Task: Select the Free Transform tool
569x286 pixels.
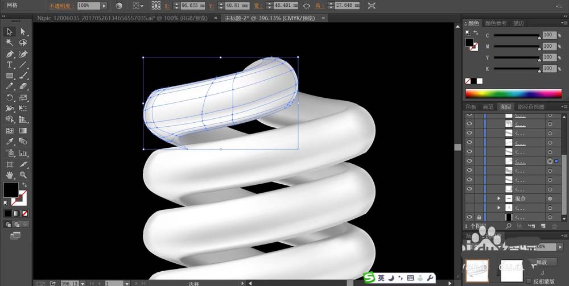Action: (23, 109)
